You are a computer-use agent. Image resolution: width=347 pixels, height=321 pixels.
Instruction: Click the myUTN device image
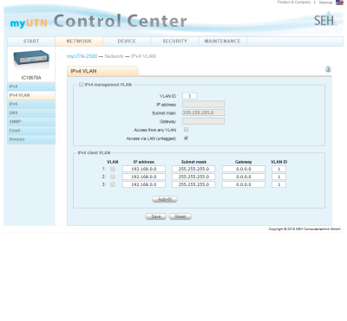point(31,60)
